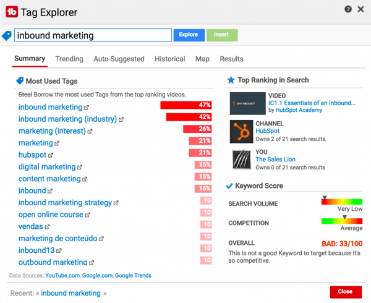Image resolution: width=371 pixels, height=303 pixels.
Task: Open the YouTube.com data source link
Action: (x=62, y=276)
